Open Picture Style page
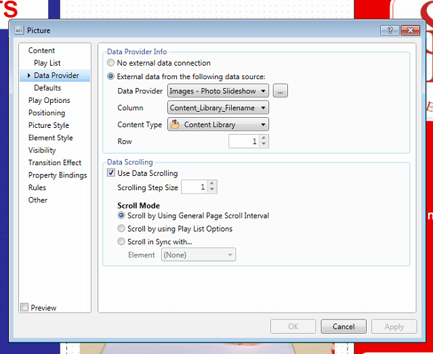 (x=49, y=125)
